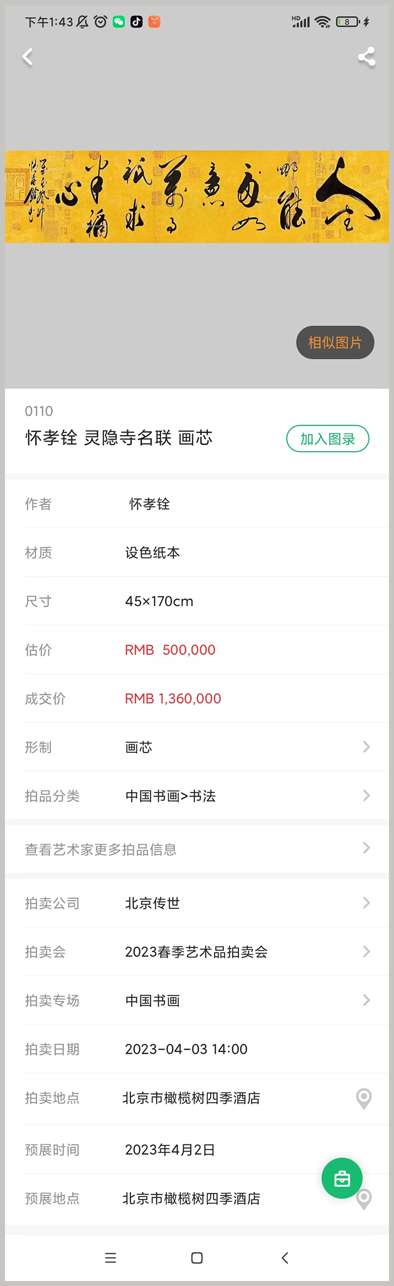This screenshot has height=1286, width=394.
Task: Tap 成交价 RMB 1,360,000 value
Action: point(173,698)
